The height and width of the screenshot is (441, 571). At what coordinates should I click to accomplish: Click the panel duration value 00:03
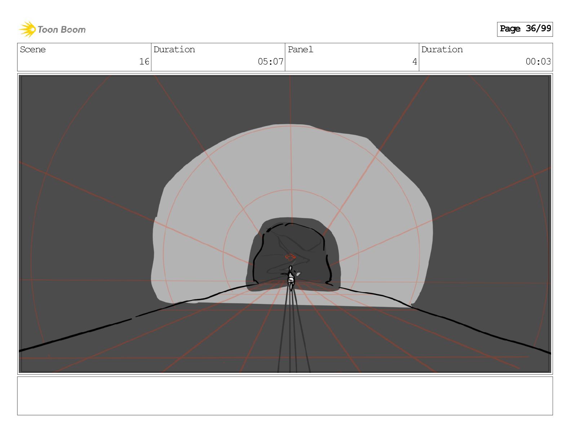[538, 62]
